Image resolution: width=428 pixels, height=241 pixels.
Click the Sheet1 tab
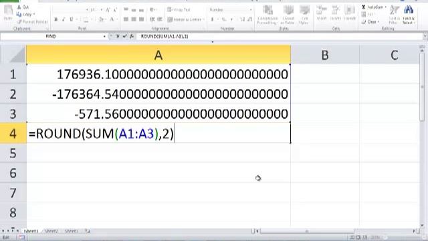tap(31, 231)
